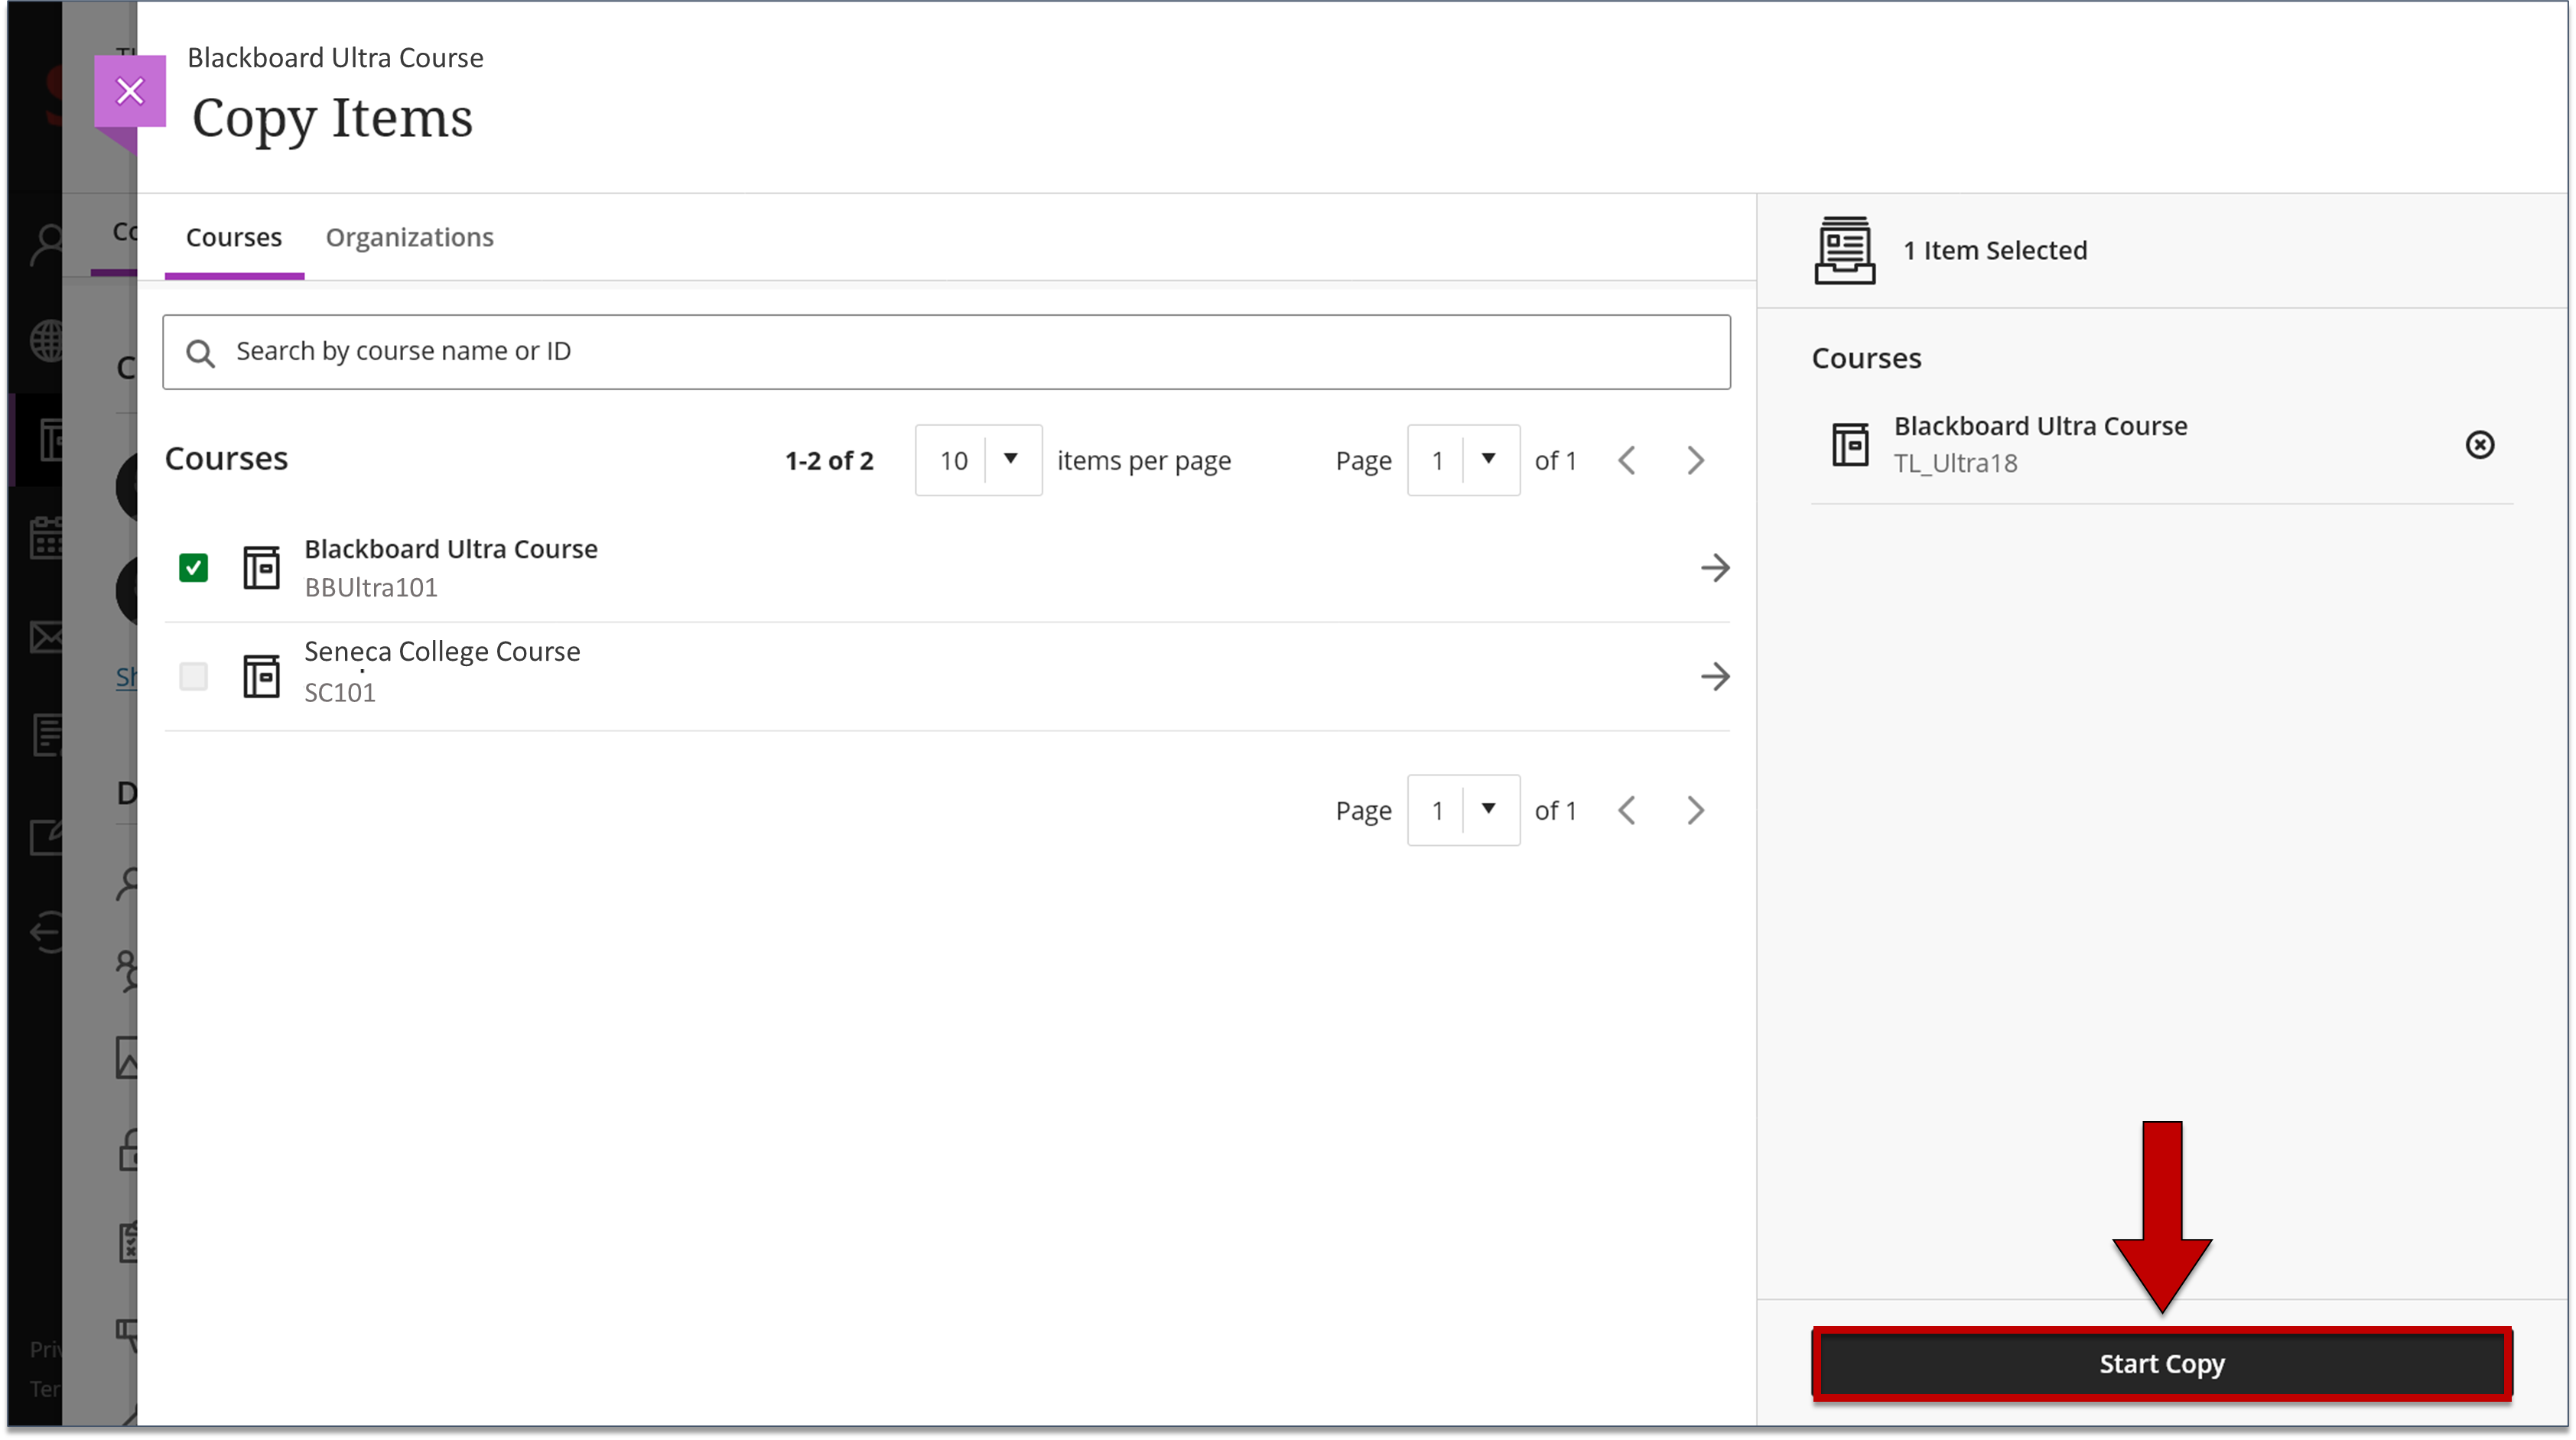Click the sign out icon in background sidebar
2576x1440 pixels.
[x=46, y=933]
